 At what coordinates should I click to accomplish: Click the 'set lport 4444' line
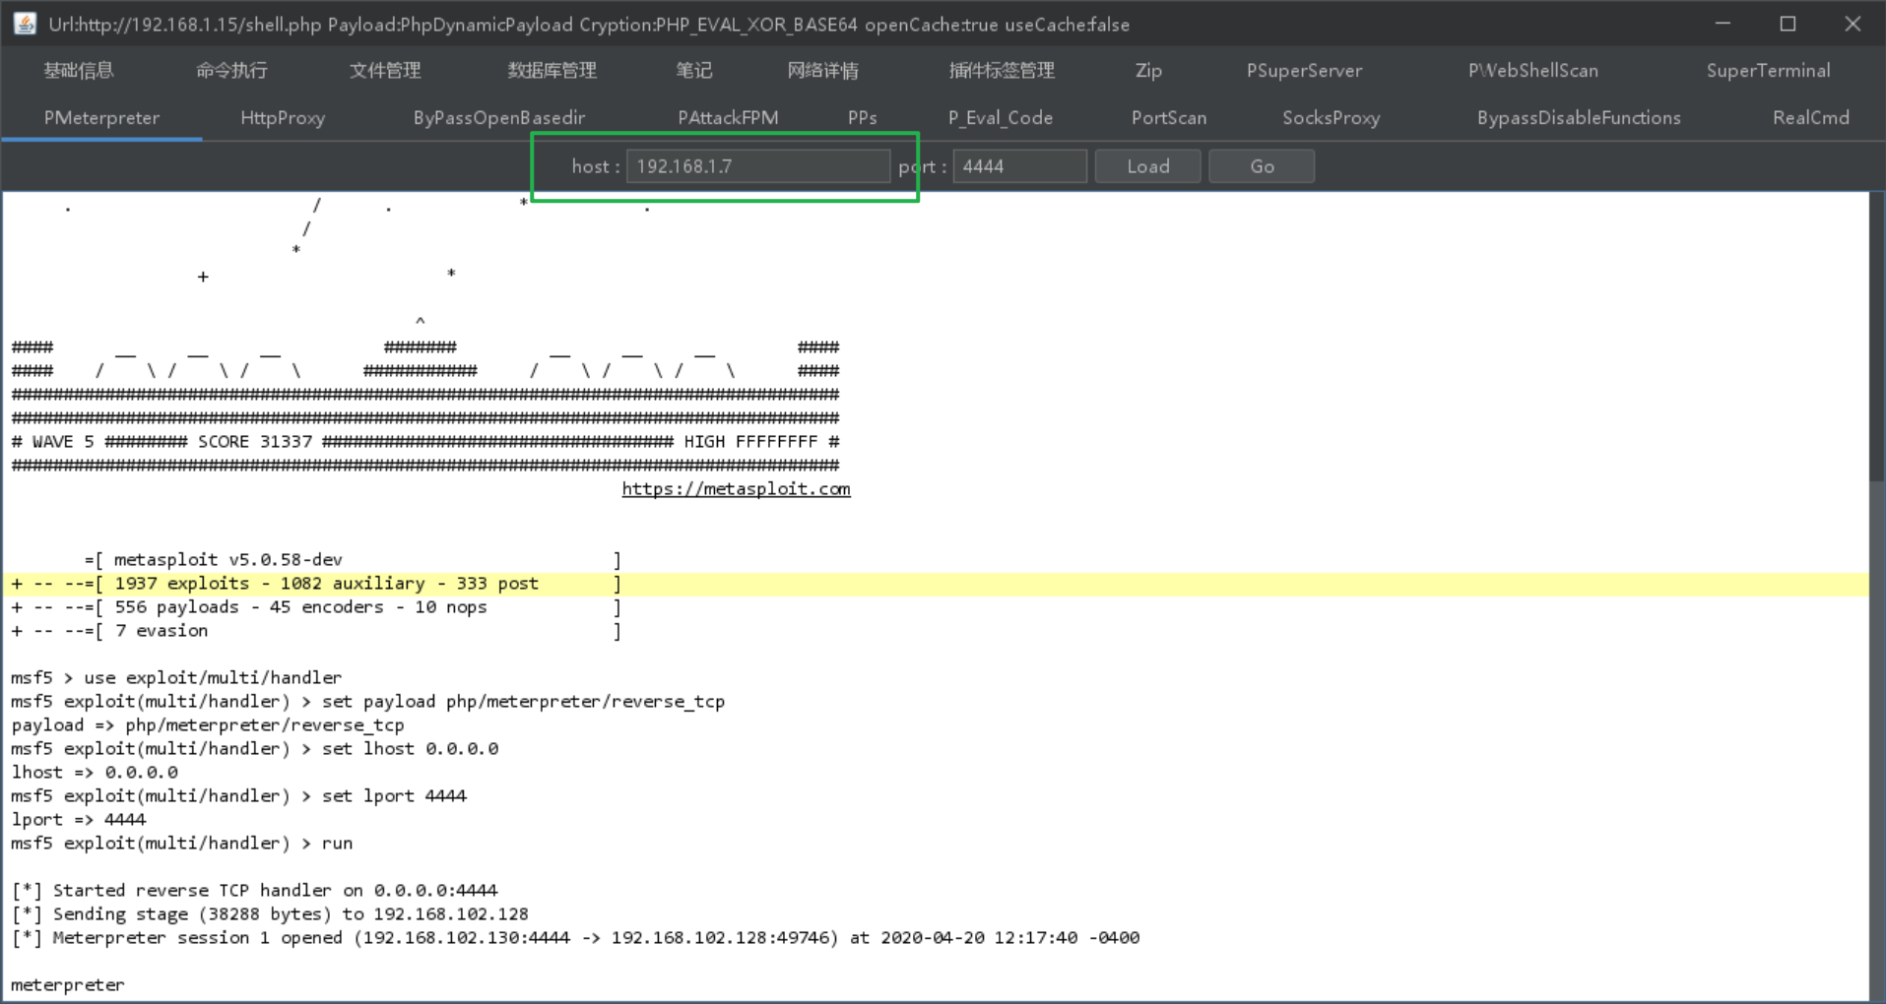238,796
